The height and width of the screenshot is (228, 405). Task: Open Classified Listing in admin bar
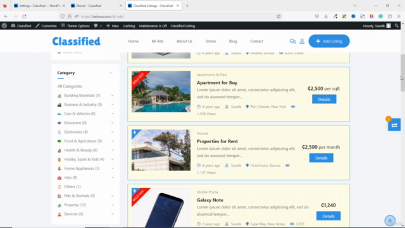click(x=183, y=26)
